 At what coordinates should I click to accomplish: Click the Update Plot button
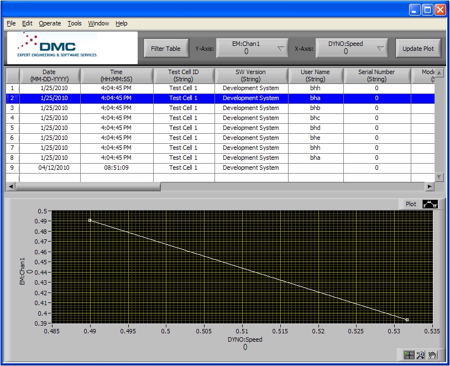(418, 48)
